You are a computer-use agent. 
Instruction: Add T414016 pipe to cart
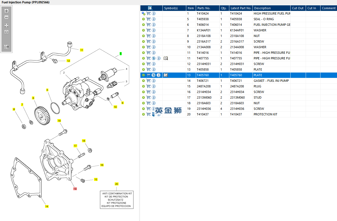[149, 53]
